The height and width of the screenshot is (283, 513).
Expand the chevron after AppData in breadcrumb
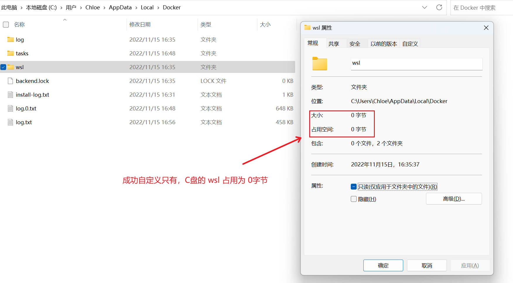(x=136, y=8)
